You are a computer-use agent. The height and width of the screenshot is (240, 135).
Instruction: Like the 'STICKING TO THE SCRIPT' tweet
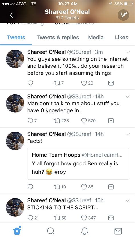click(84, 218)
